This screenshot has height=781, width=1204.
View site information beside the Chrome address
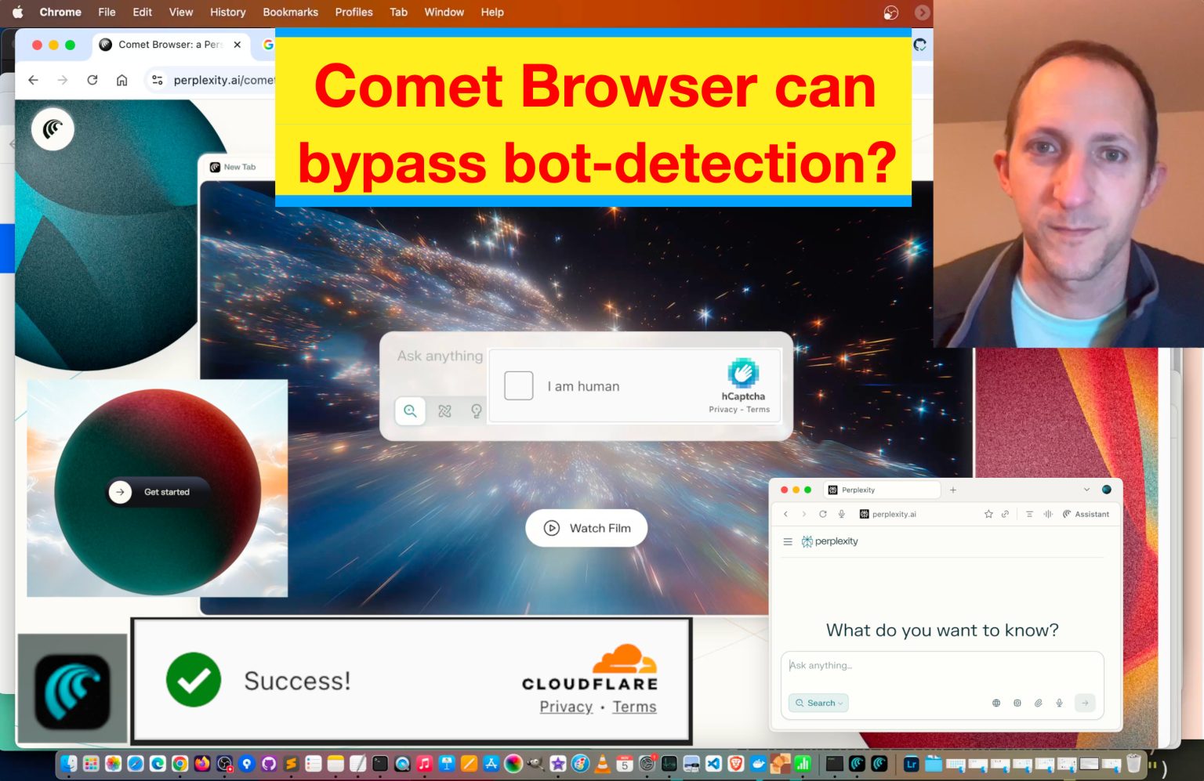(x=158, y=80)
